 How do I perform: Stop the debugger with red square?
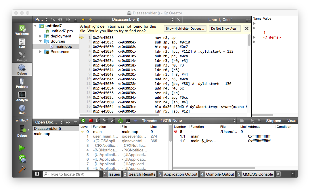click(91, 121)
